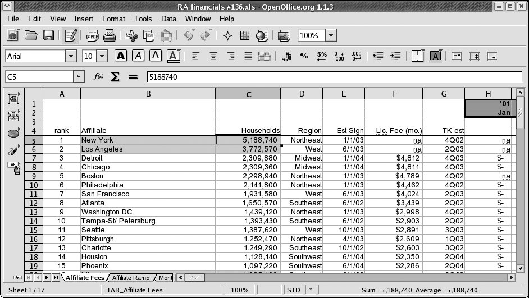This screenshot has height=298, width=529.
Task: Add a decimal place
Action: [x=339, y=56]
